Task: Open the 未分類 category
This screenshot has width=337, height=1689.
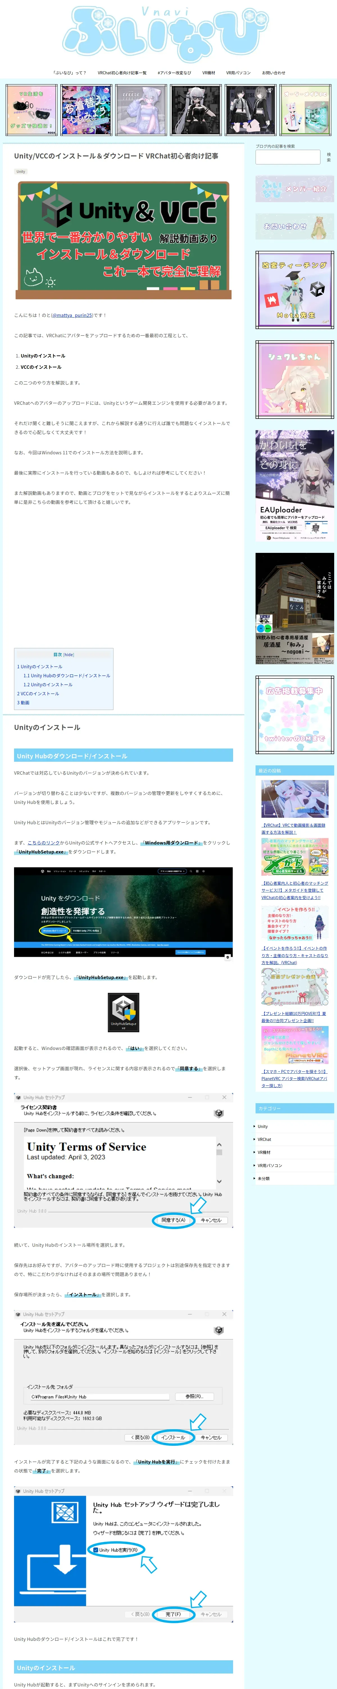Action: point(263,1178)
